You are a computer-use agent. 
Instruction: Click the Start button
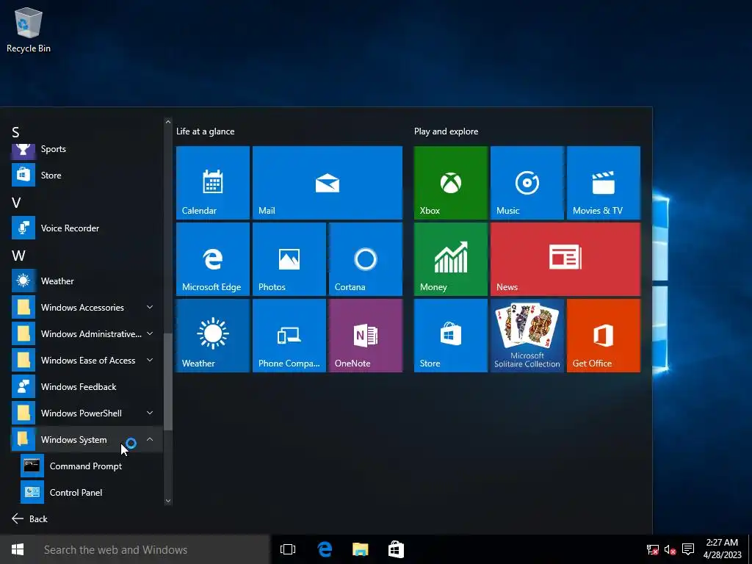coord(18,549)
